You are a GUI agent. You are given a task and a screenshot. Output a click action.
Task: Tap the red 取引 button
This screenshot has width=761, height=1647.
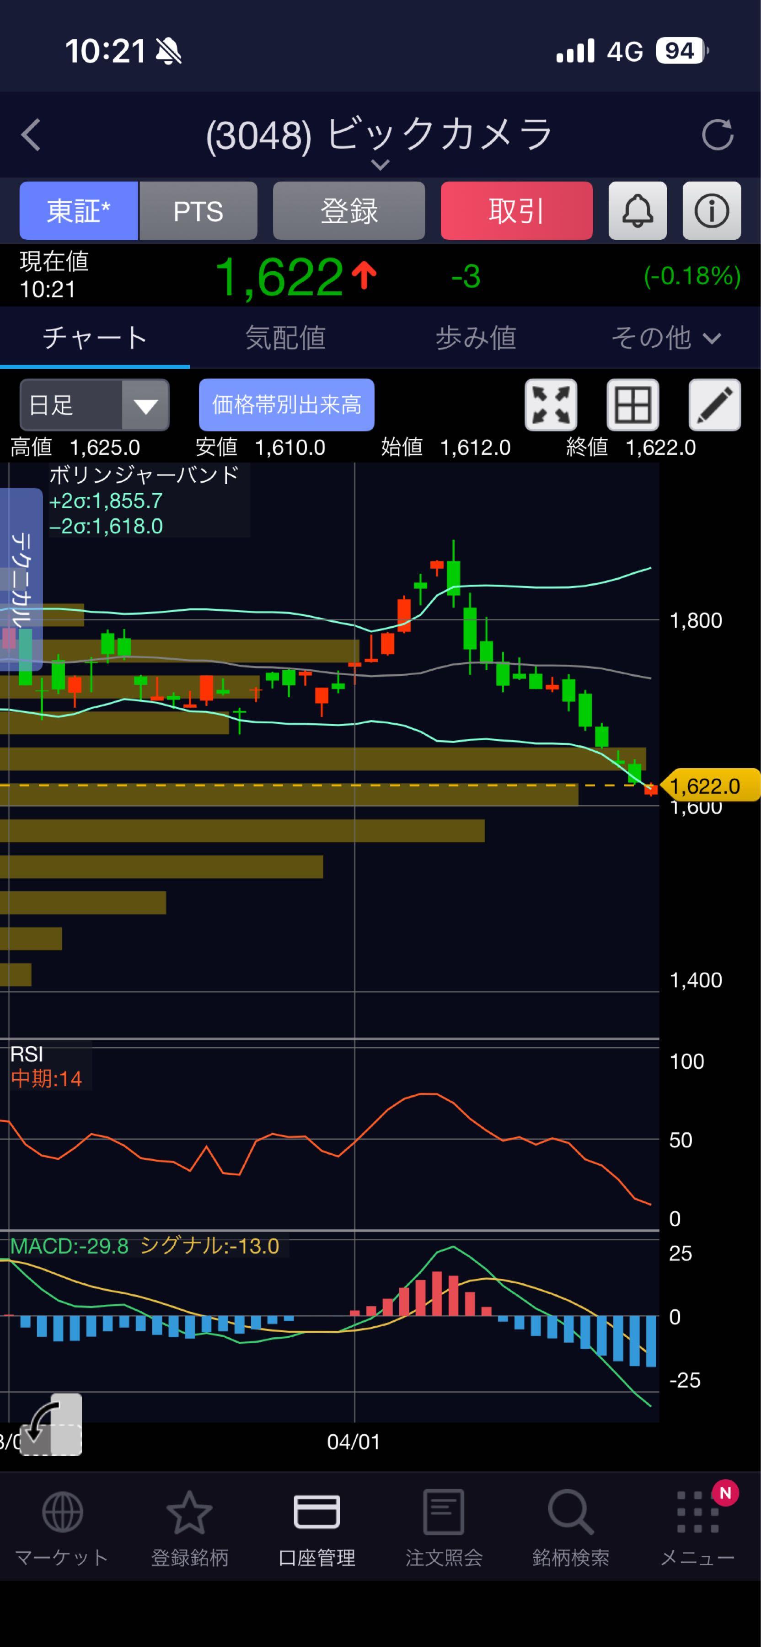point(517,211)
